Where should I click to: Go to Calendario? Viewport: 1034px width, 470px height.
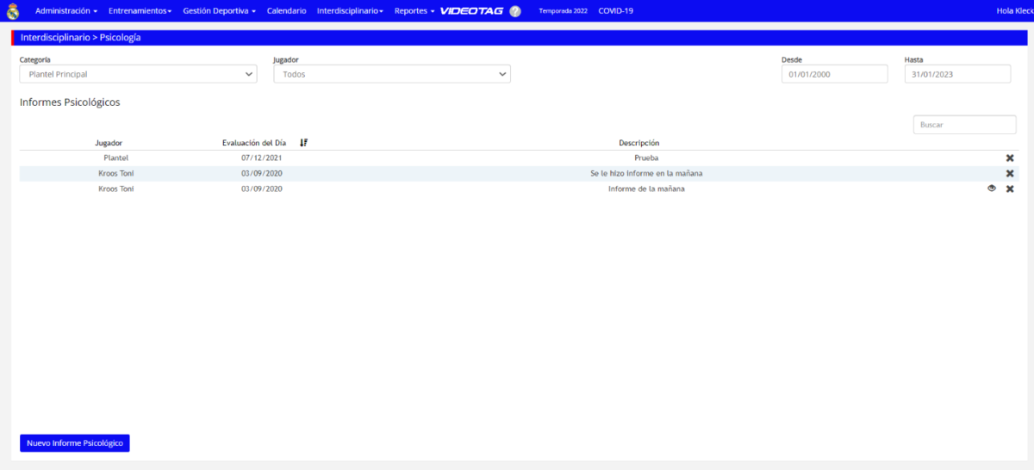click(x=287, y=11)
